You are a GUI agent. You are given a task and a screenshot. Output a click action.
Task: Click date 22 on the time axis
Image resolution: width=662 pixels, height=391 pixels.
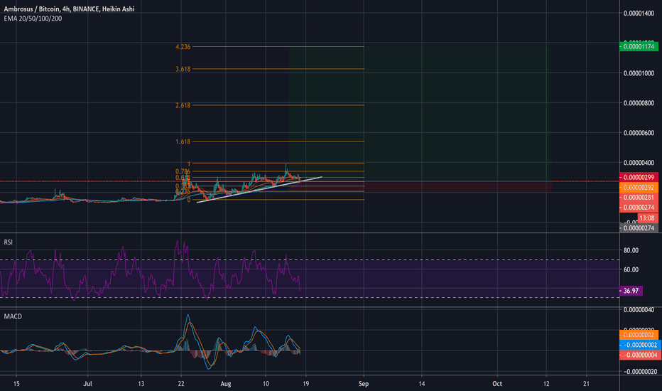181,384
